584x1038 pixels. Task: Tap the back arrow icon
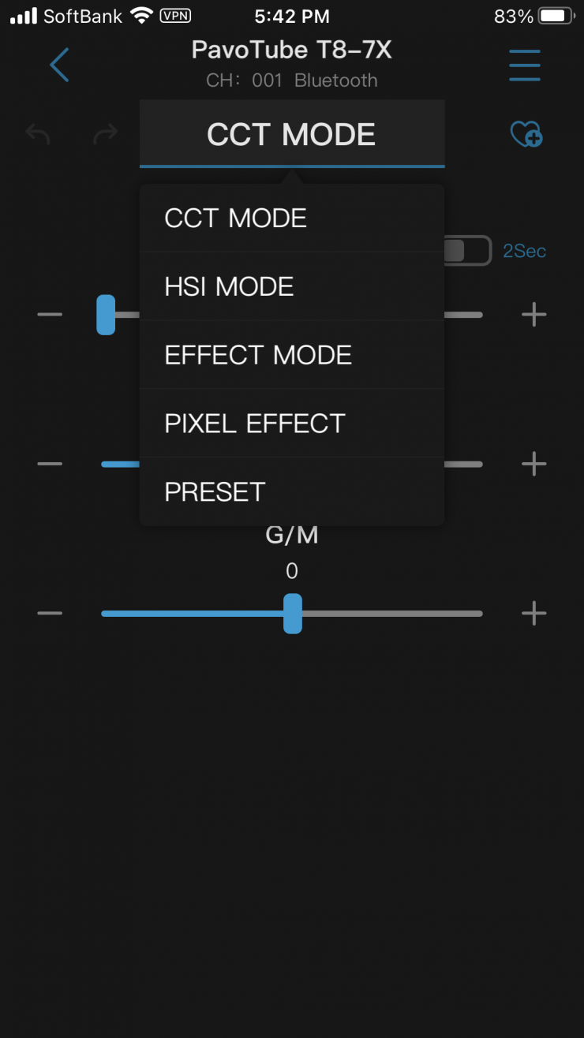59,65
